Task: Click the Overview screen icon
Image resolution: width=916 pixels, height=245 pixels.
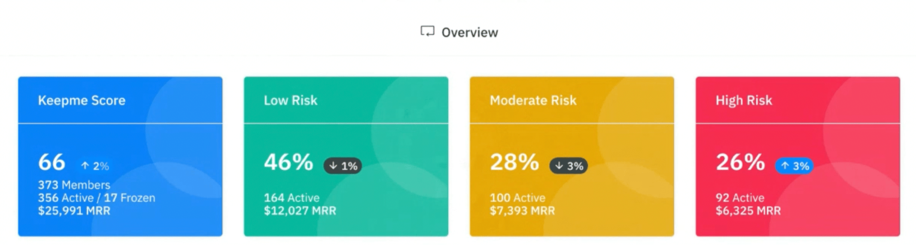Action: pyautogui.click(x=427, y=32)
